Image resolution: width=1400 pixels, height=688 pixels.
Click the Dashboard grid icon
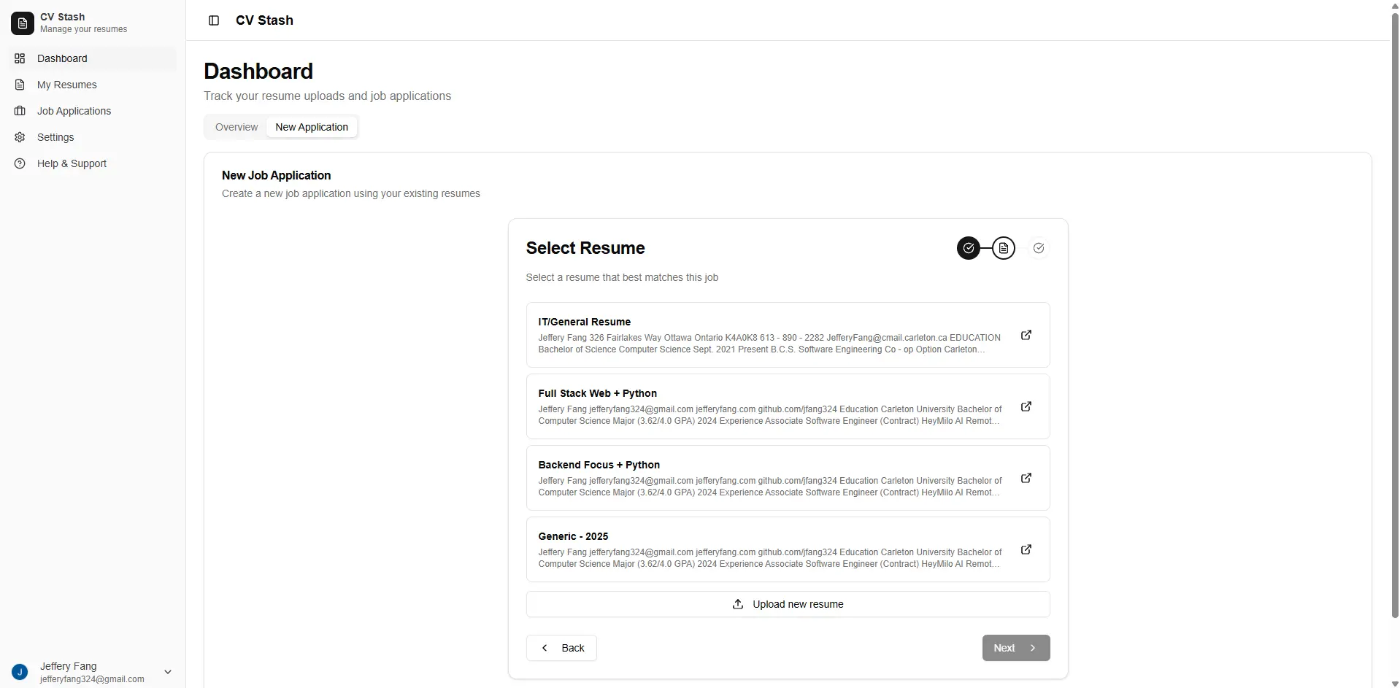[20, 58]
